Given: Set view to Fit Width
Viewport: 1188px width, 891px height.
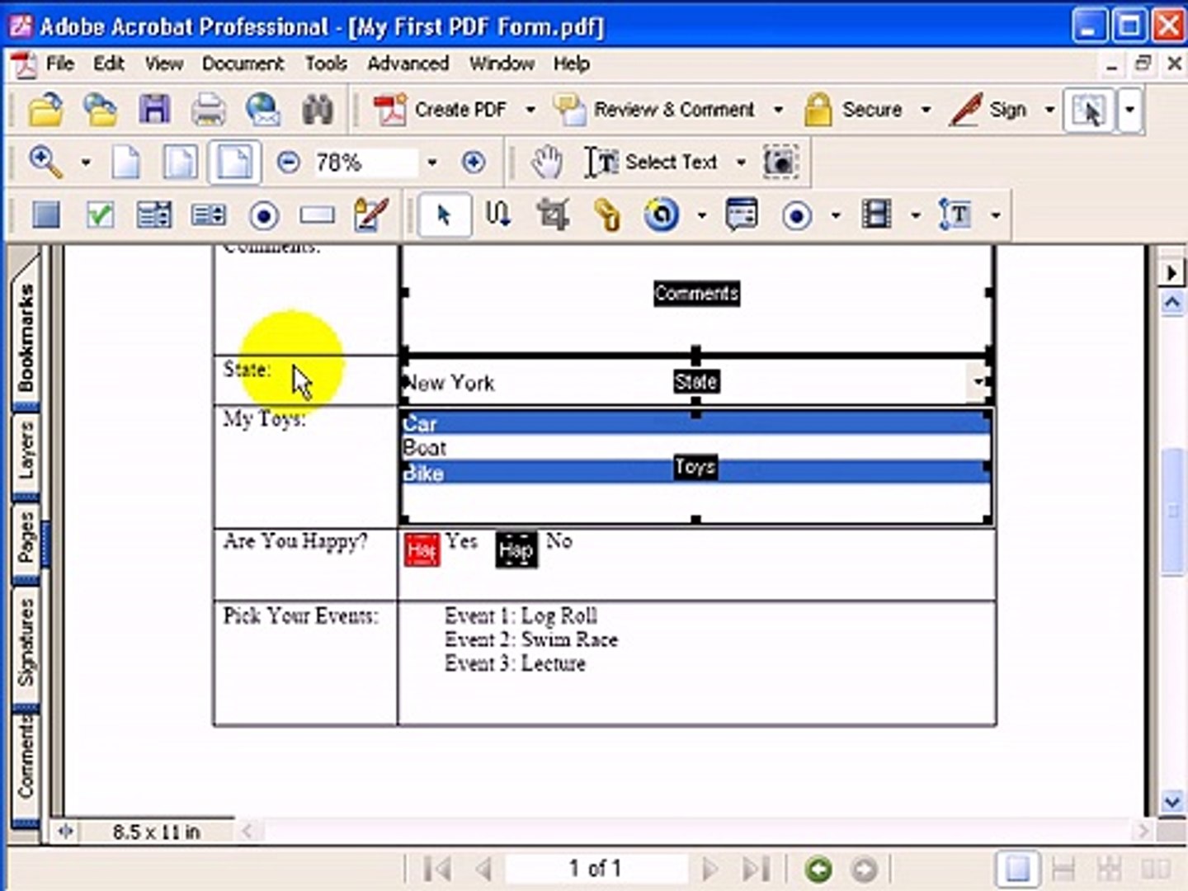Looking at the screenshot, I should pyautogui.click(x=234, y=163).
